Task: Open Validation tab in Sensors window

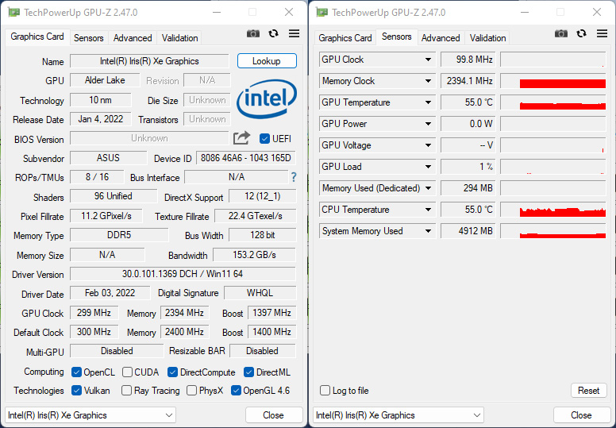Action: click(x=487, y=38)
